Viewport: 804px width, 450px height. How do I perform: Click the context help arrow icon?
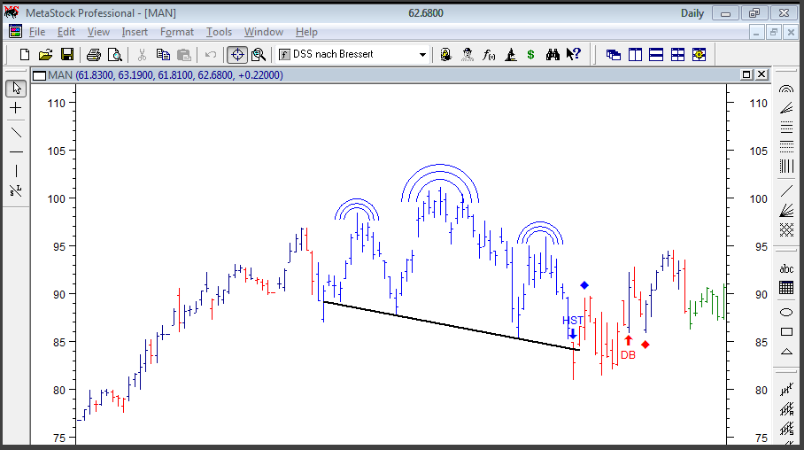(574, 54)
